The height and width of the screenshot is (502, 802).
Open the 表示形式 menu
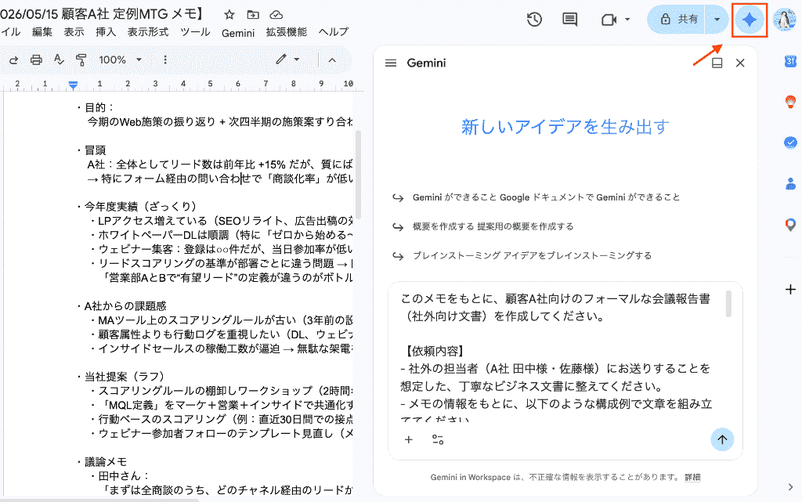point(148,31)
